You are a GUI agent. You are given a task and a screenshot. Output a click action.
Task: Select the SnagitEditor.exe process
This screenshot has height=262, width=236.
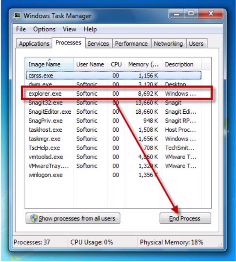114,112
